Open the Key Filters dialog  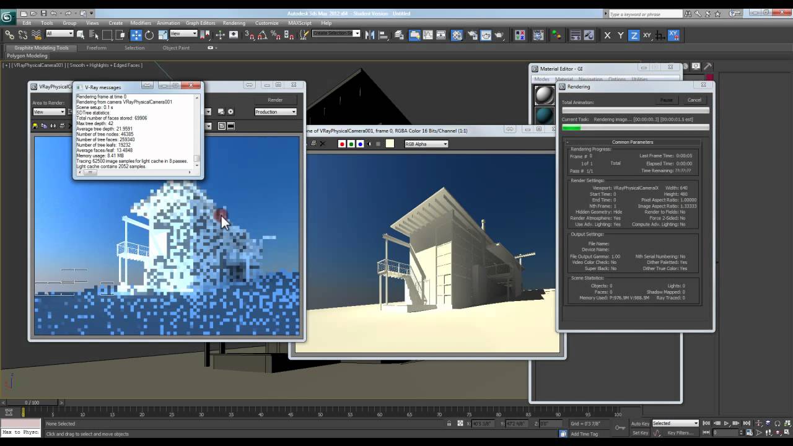[680, 432]
